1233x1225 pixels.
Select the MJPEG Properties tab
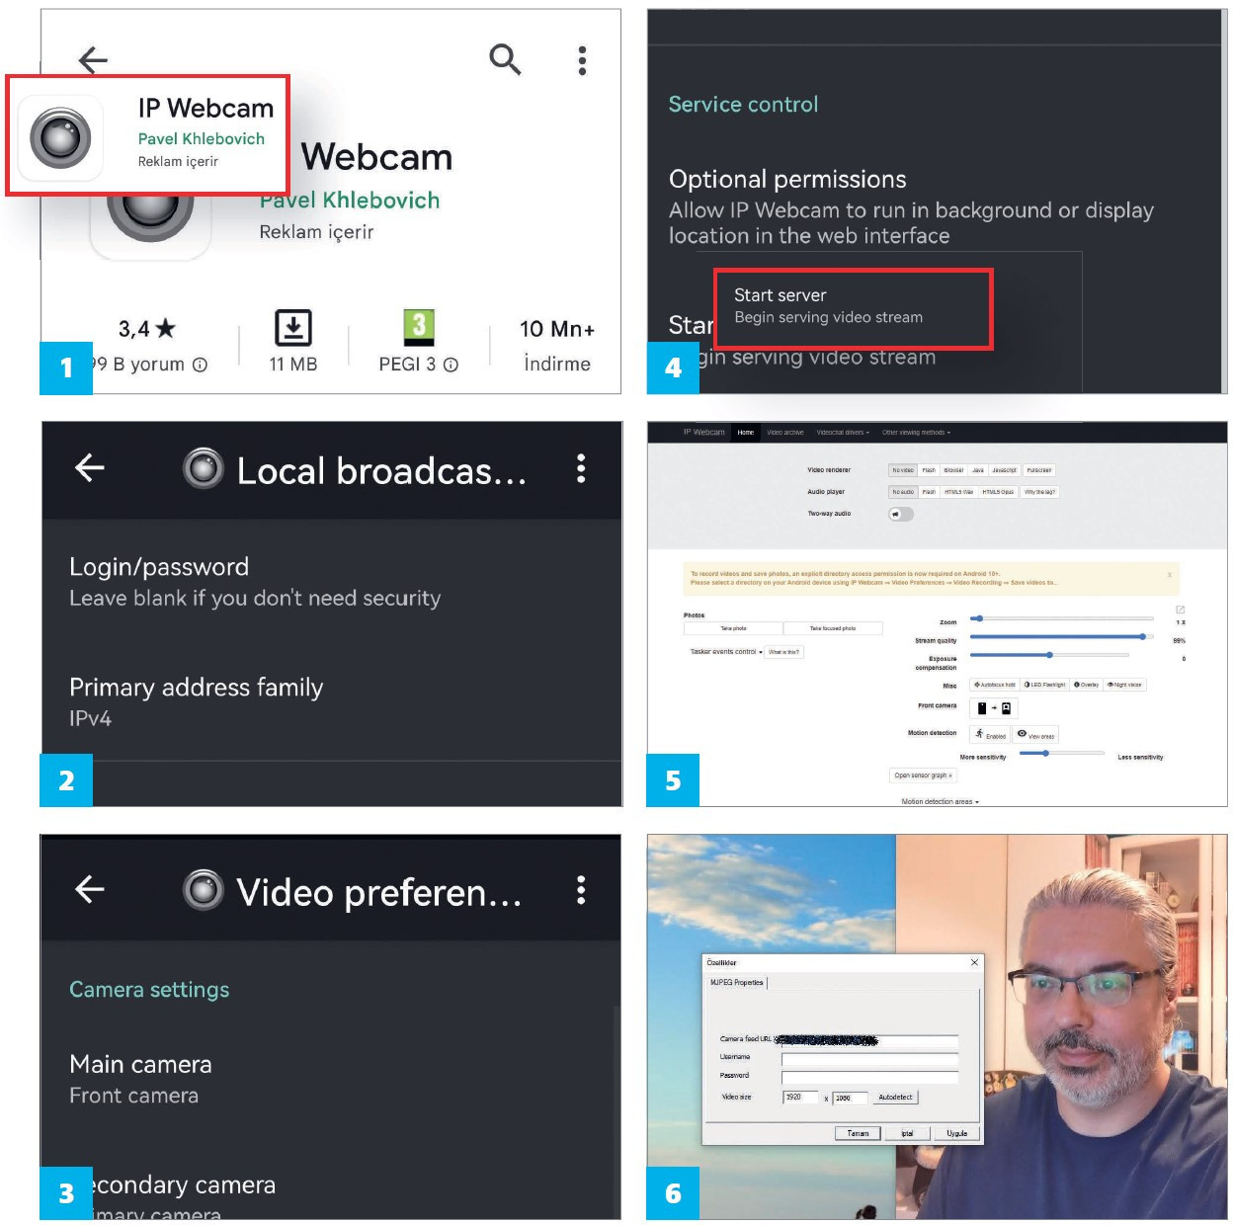click(x=737, y=983)
